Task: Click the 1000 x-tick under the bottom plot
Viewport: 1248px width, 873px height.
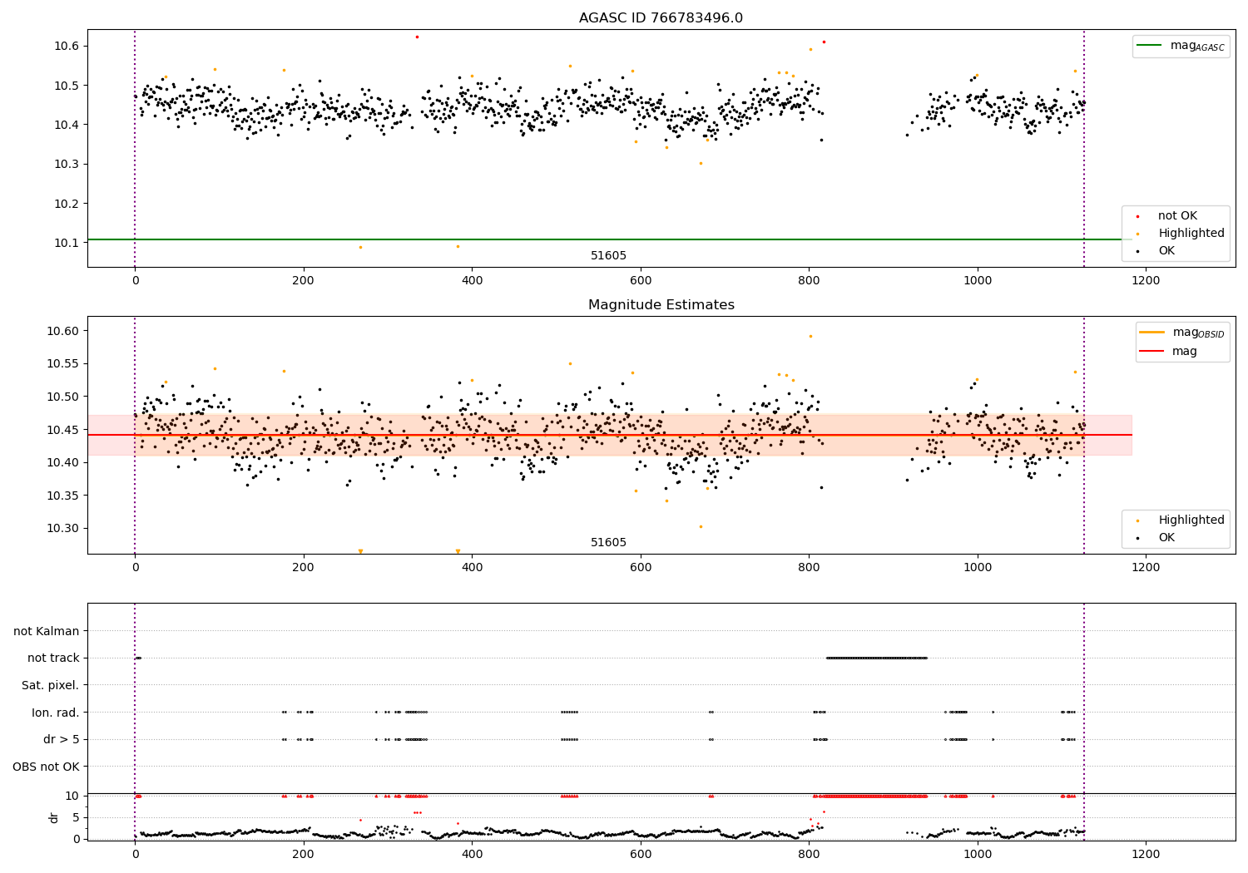Action: (x=977, y=855)
